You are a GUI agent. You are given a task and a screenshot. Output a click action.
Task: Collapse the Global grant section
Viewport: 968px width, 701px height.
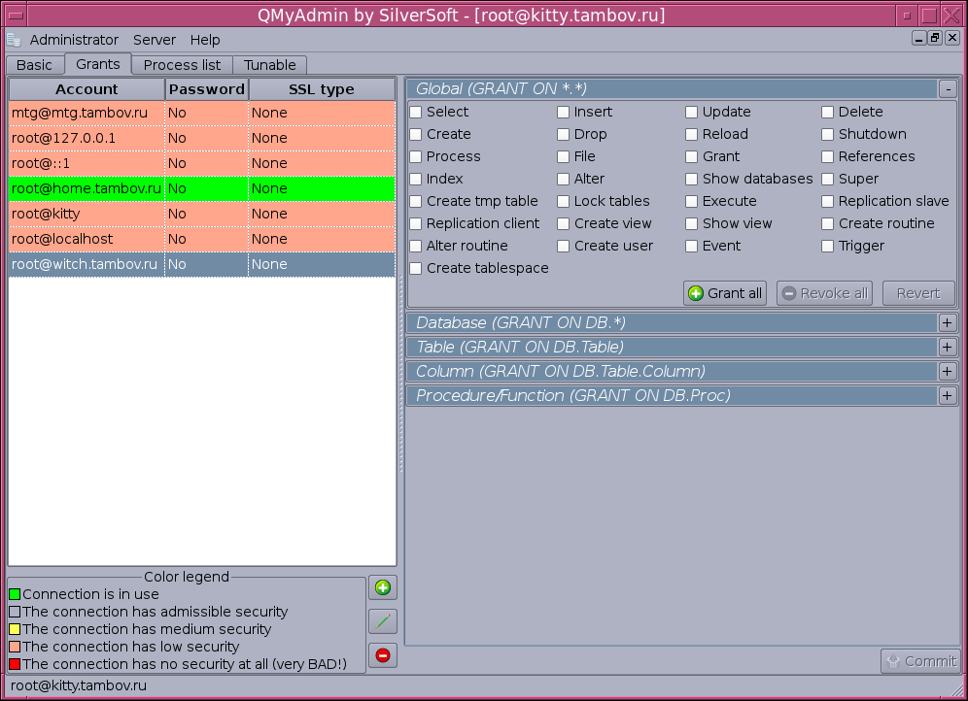[948, 89]
